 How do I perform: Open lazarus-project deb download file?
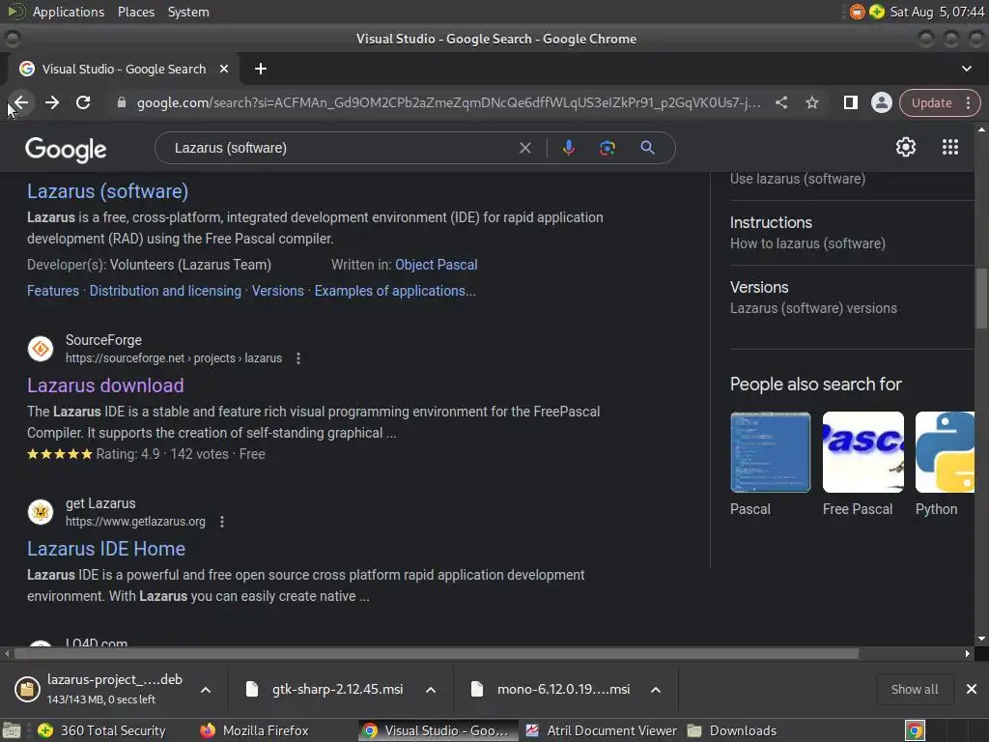coord(99,689)
